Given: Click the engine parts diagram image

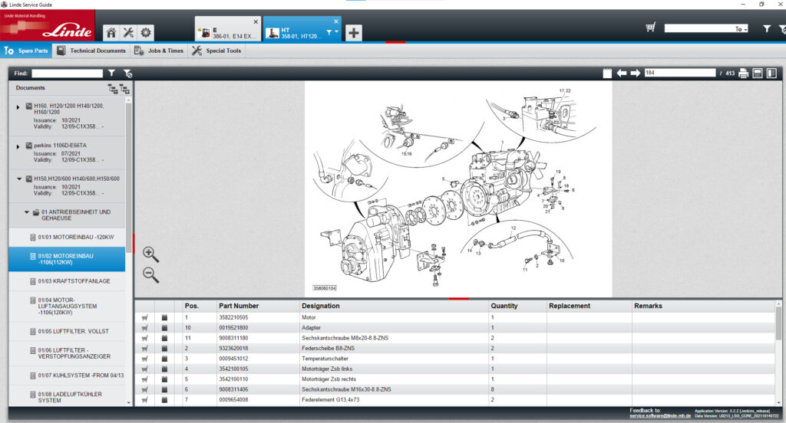Looking at the screenshot, I should pos(458,189).
